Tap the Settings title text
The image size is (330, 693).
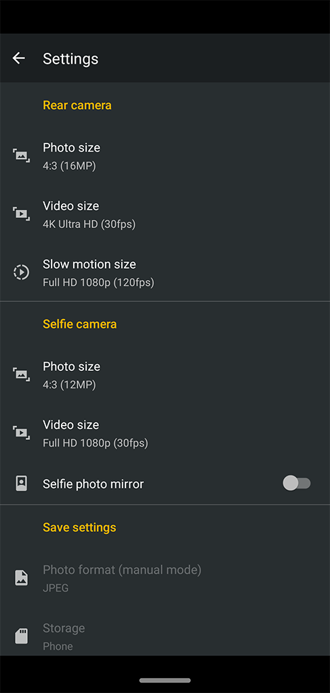click(70, 59)
